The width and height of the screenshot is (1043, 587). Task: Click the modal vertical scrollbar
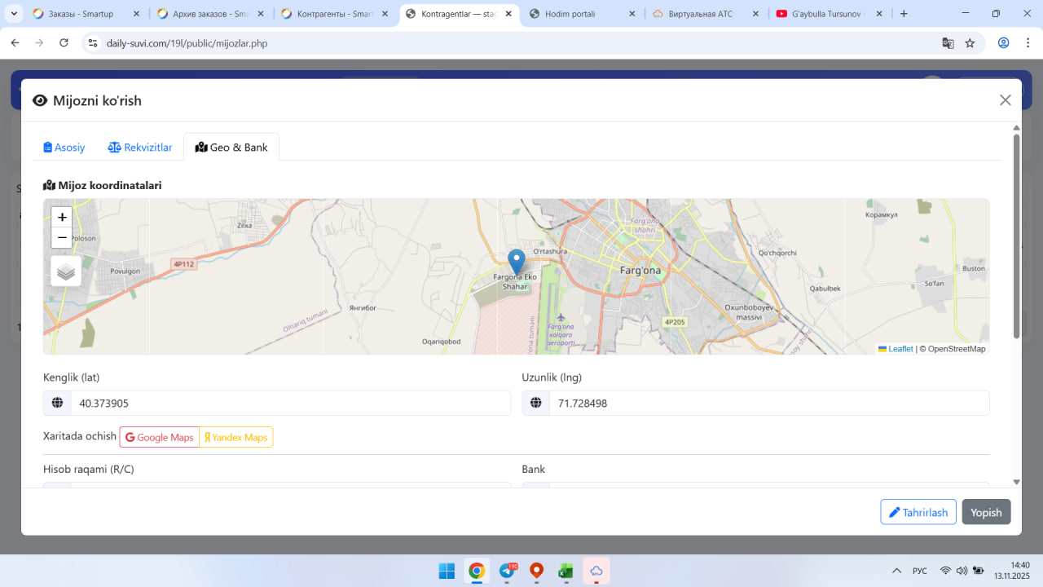1016,236
